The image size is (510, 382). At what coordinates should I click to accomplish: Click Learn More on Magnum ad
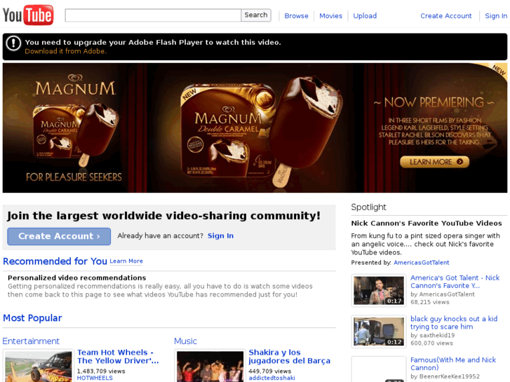(434, 162)
